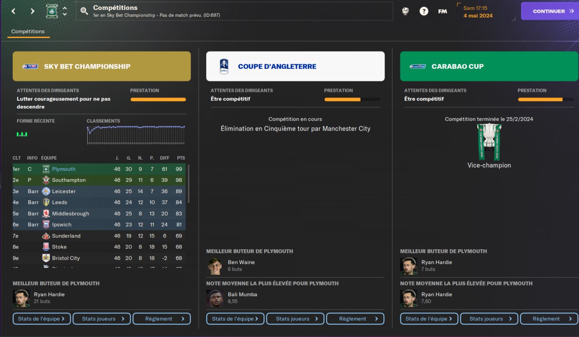Open the Coupe d'Angleterre header

click(x=295, y=66)
